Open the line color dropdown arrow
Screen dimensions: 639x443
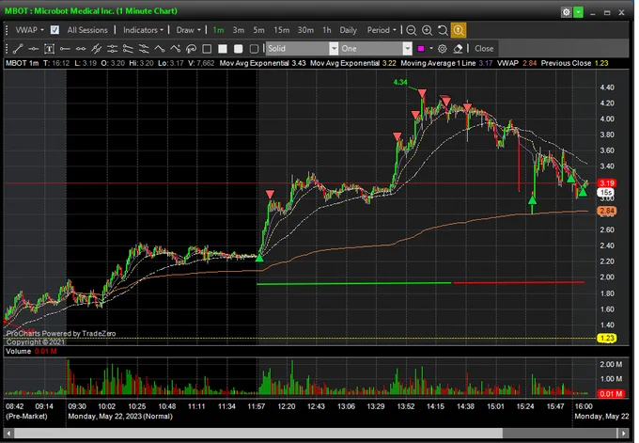pyautogui.click(x=431, y=49)
